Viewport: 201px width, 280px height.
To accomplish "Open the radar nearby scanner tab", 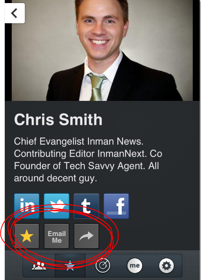I will (103, 265).
